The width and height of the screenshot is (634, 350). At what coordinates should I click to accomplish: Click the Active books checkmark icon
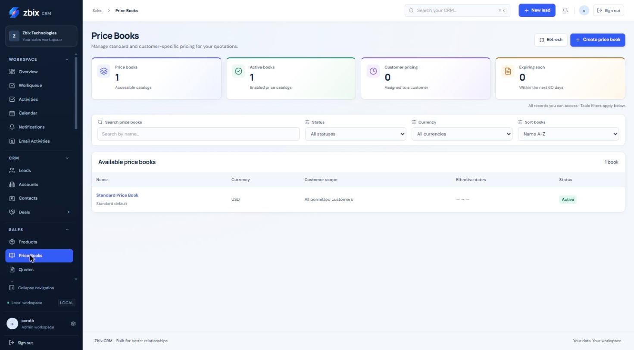238,71
